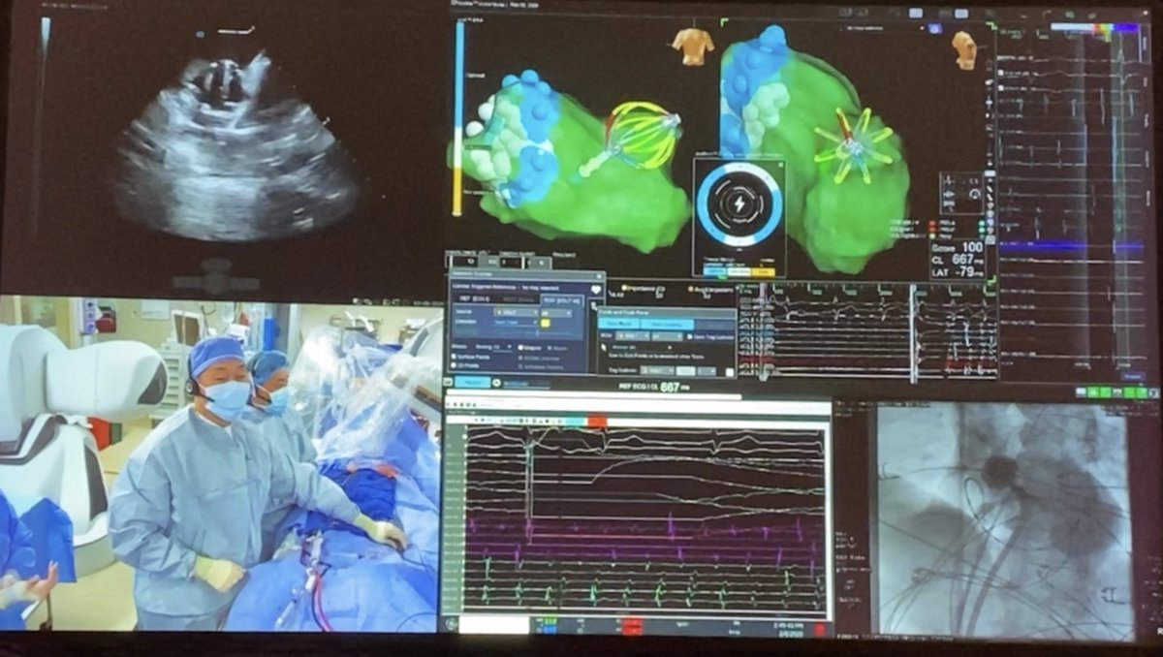Click the white input field on recording status bar
Image resolution: width=1163 pixels, height=657 pixels.
pos(494,625)
